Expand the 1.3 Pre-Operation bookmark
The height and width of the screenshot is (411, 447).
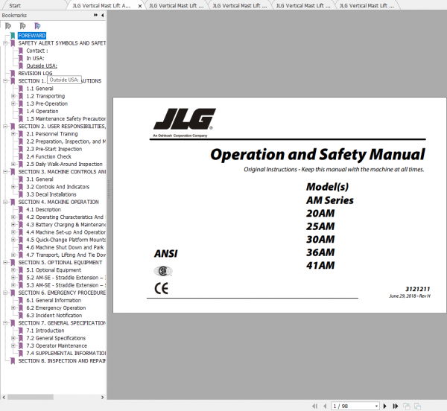coord(13,103)
